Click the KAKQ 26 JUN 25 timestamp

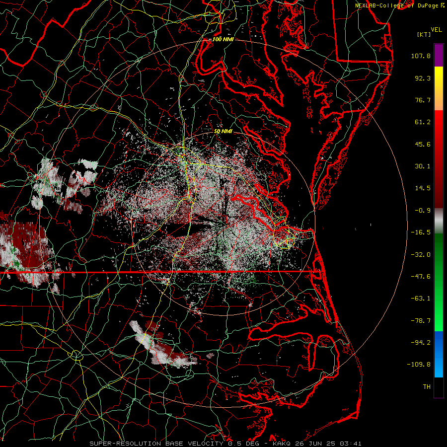tap(317, 444)
